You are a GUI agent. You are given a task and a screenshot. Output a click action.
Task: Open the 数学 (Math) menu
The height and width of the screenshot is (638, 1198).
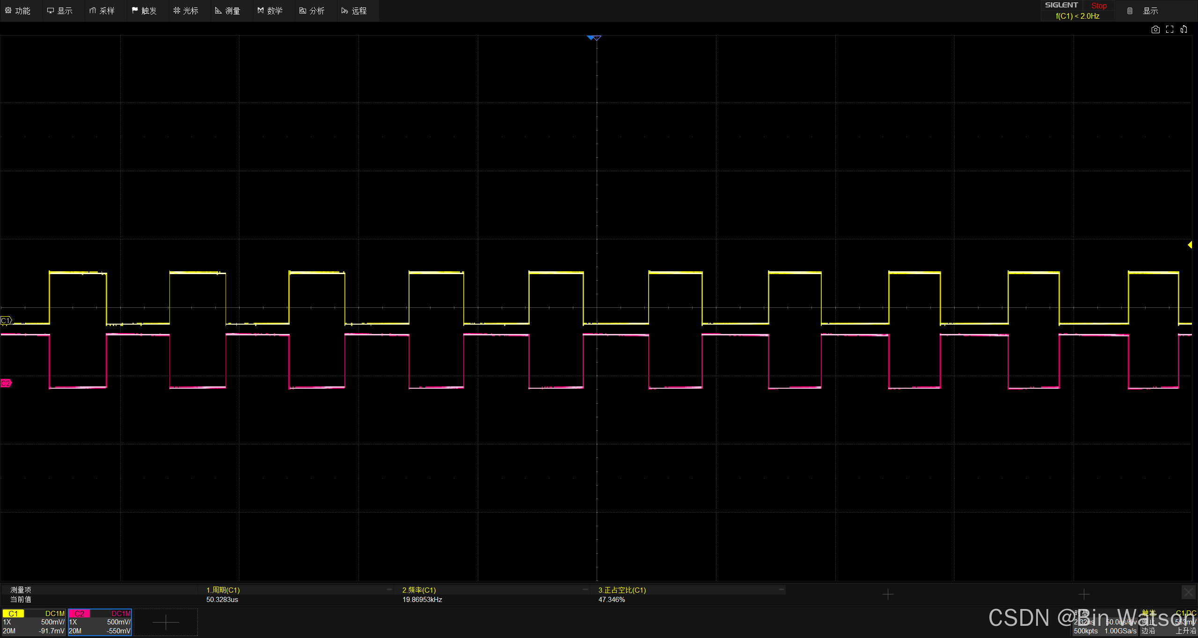270,11
